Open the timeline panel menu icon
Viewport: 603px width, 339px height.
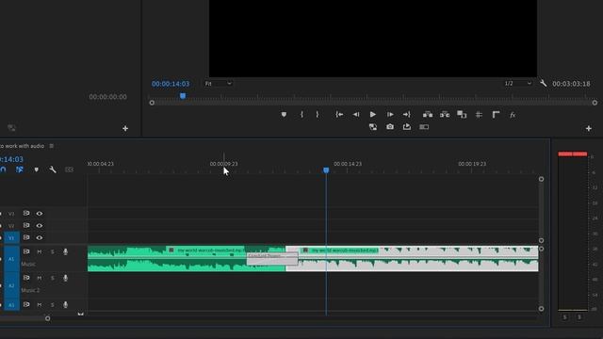52,146
